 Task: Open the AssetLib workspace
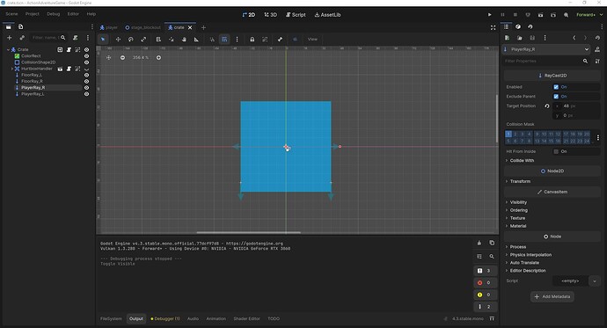pos(327,15)
